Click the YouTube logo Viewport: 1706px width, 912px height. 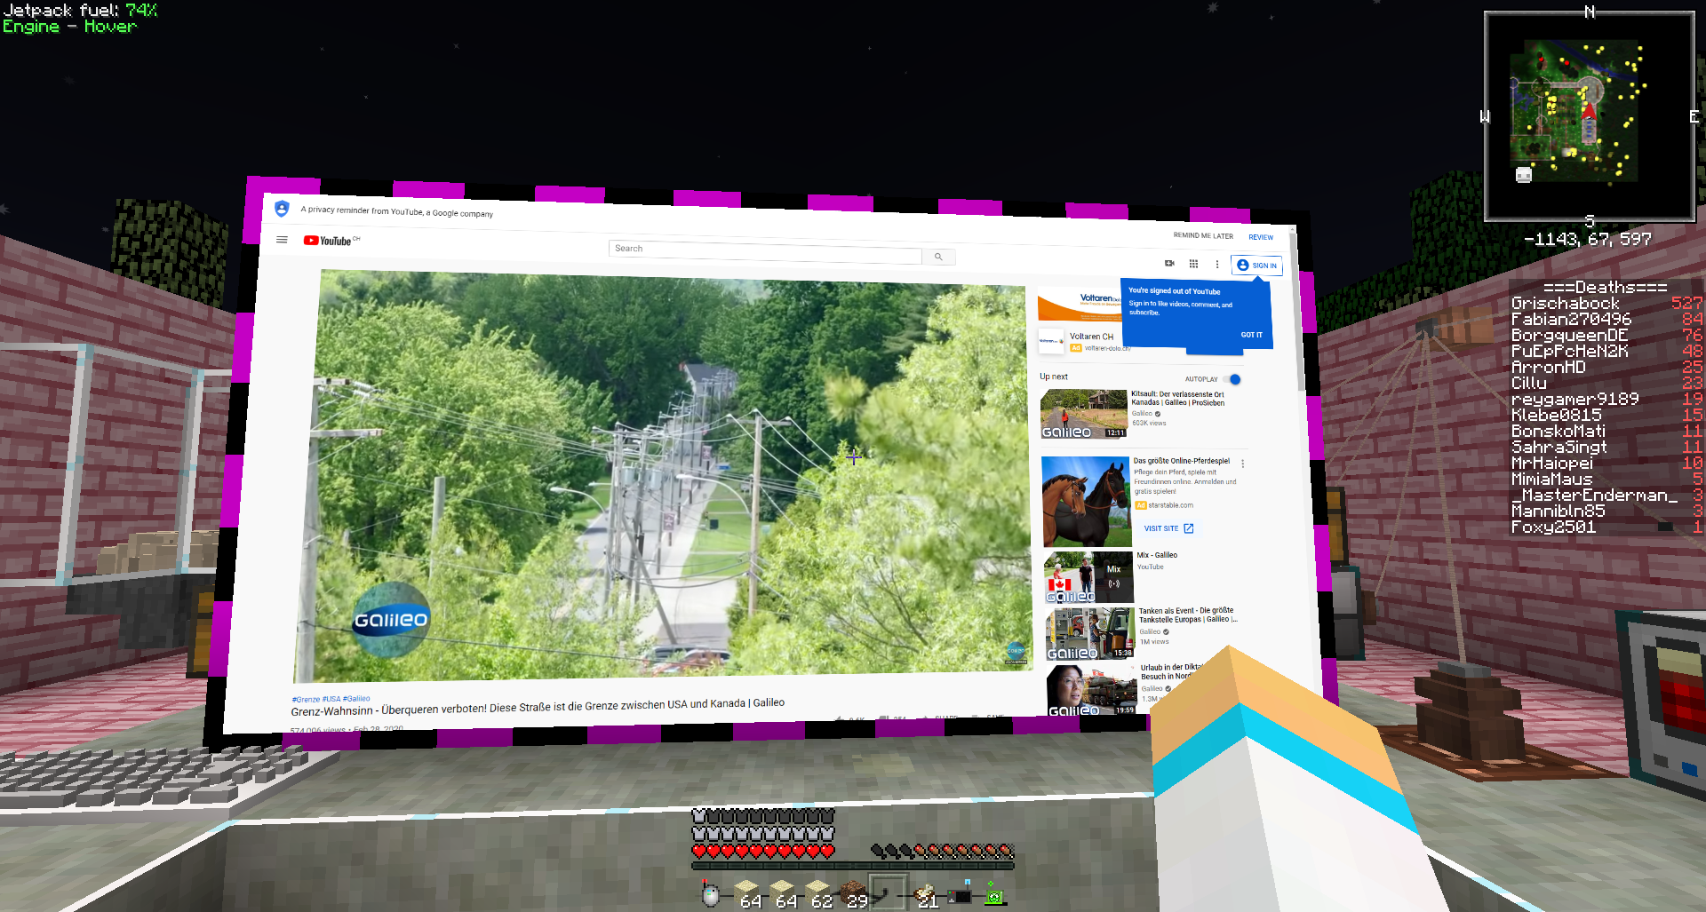point(328,241)
